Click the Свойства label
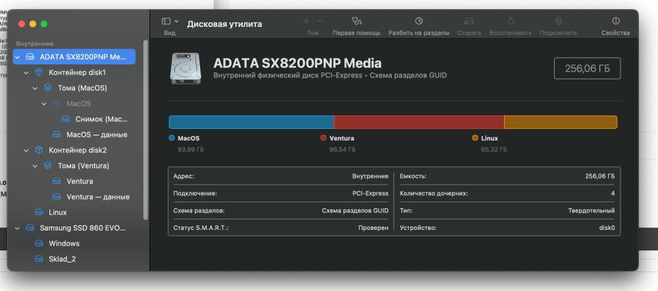The width and height of the screenshot is (658, 291). [x=616, y=33]
